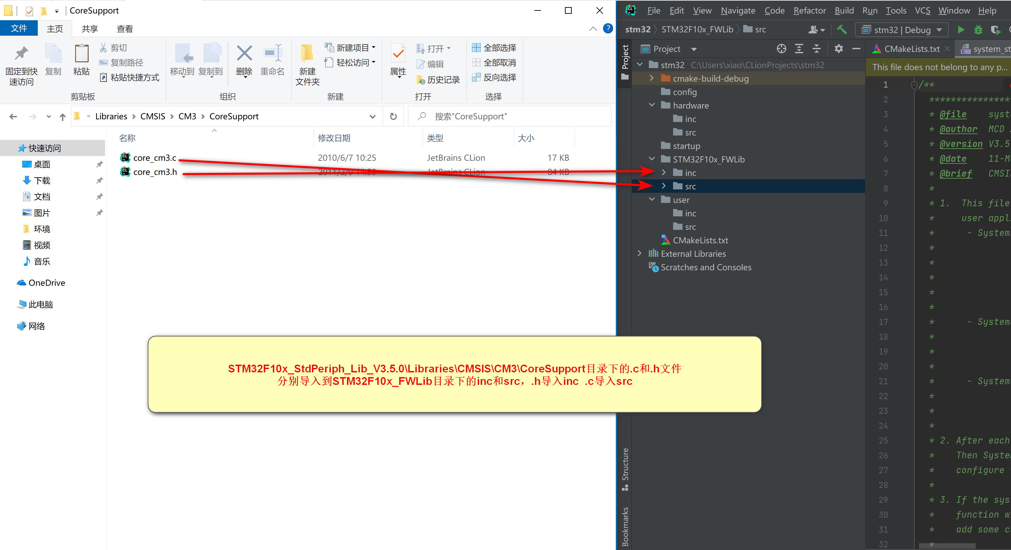The image size is (1011, 550).
Task: Click Collapse All in Project panel
Action: click(x=816, y=49)
